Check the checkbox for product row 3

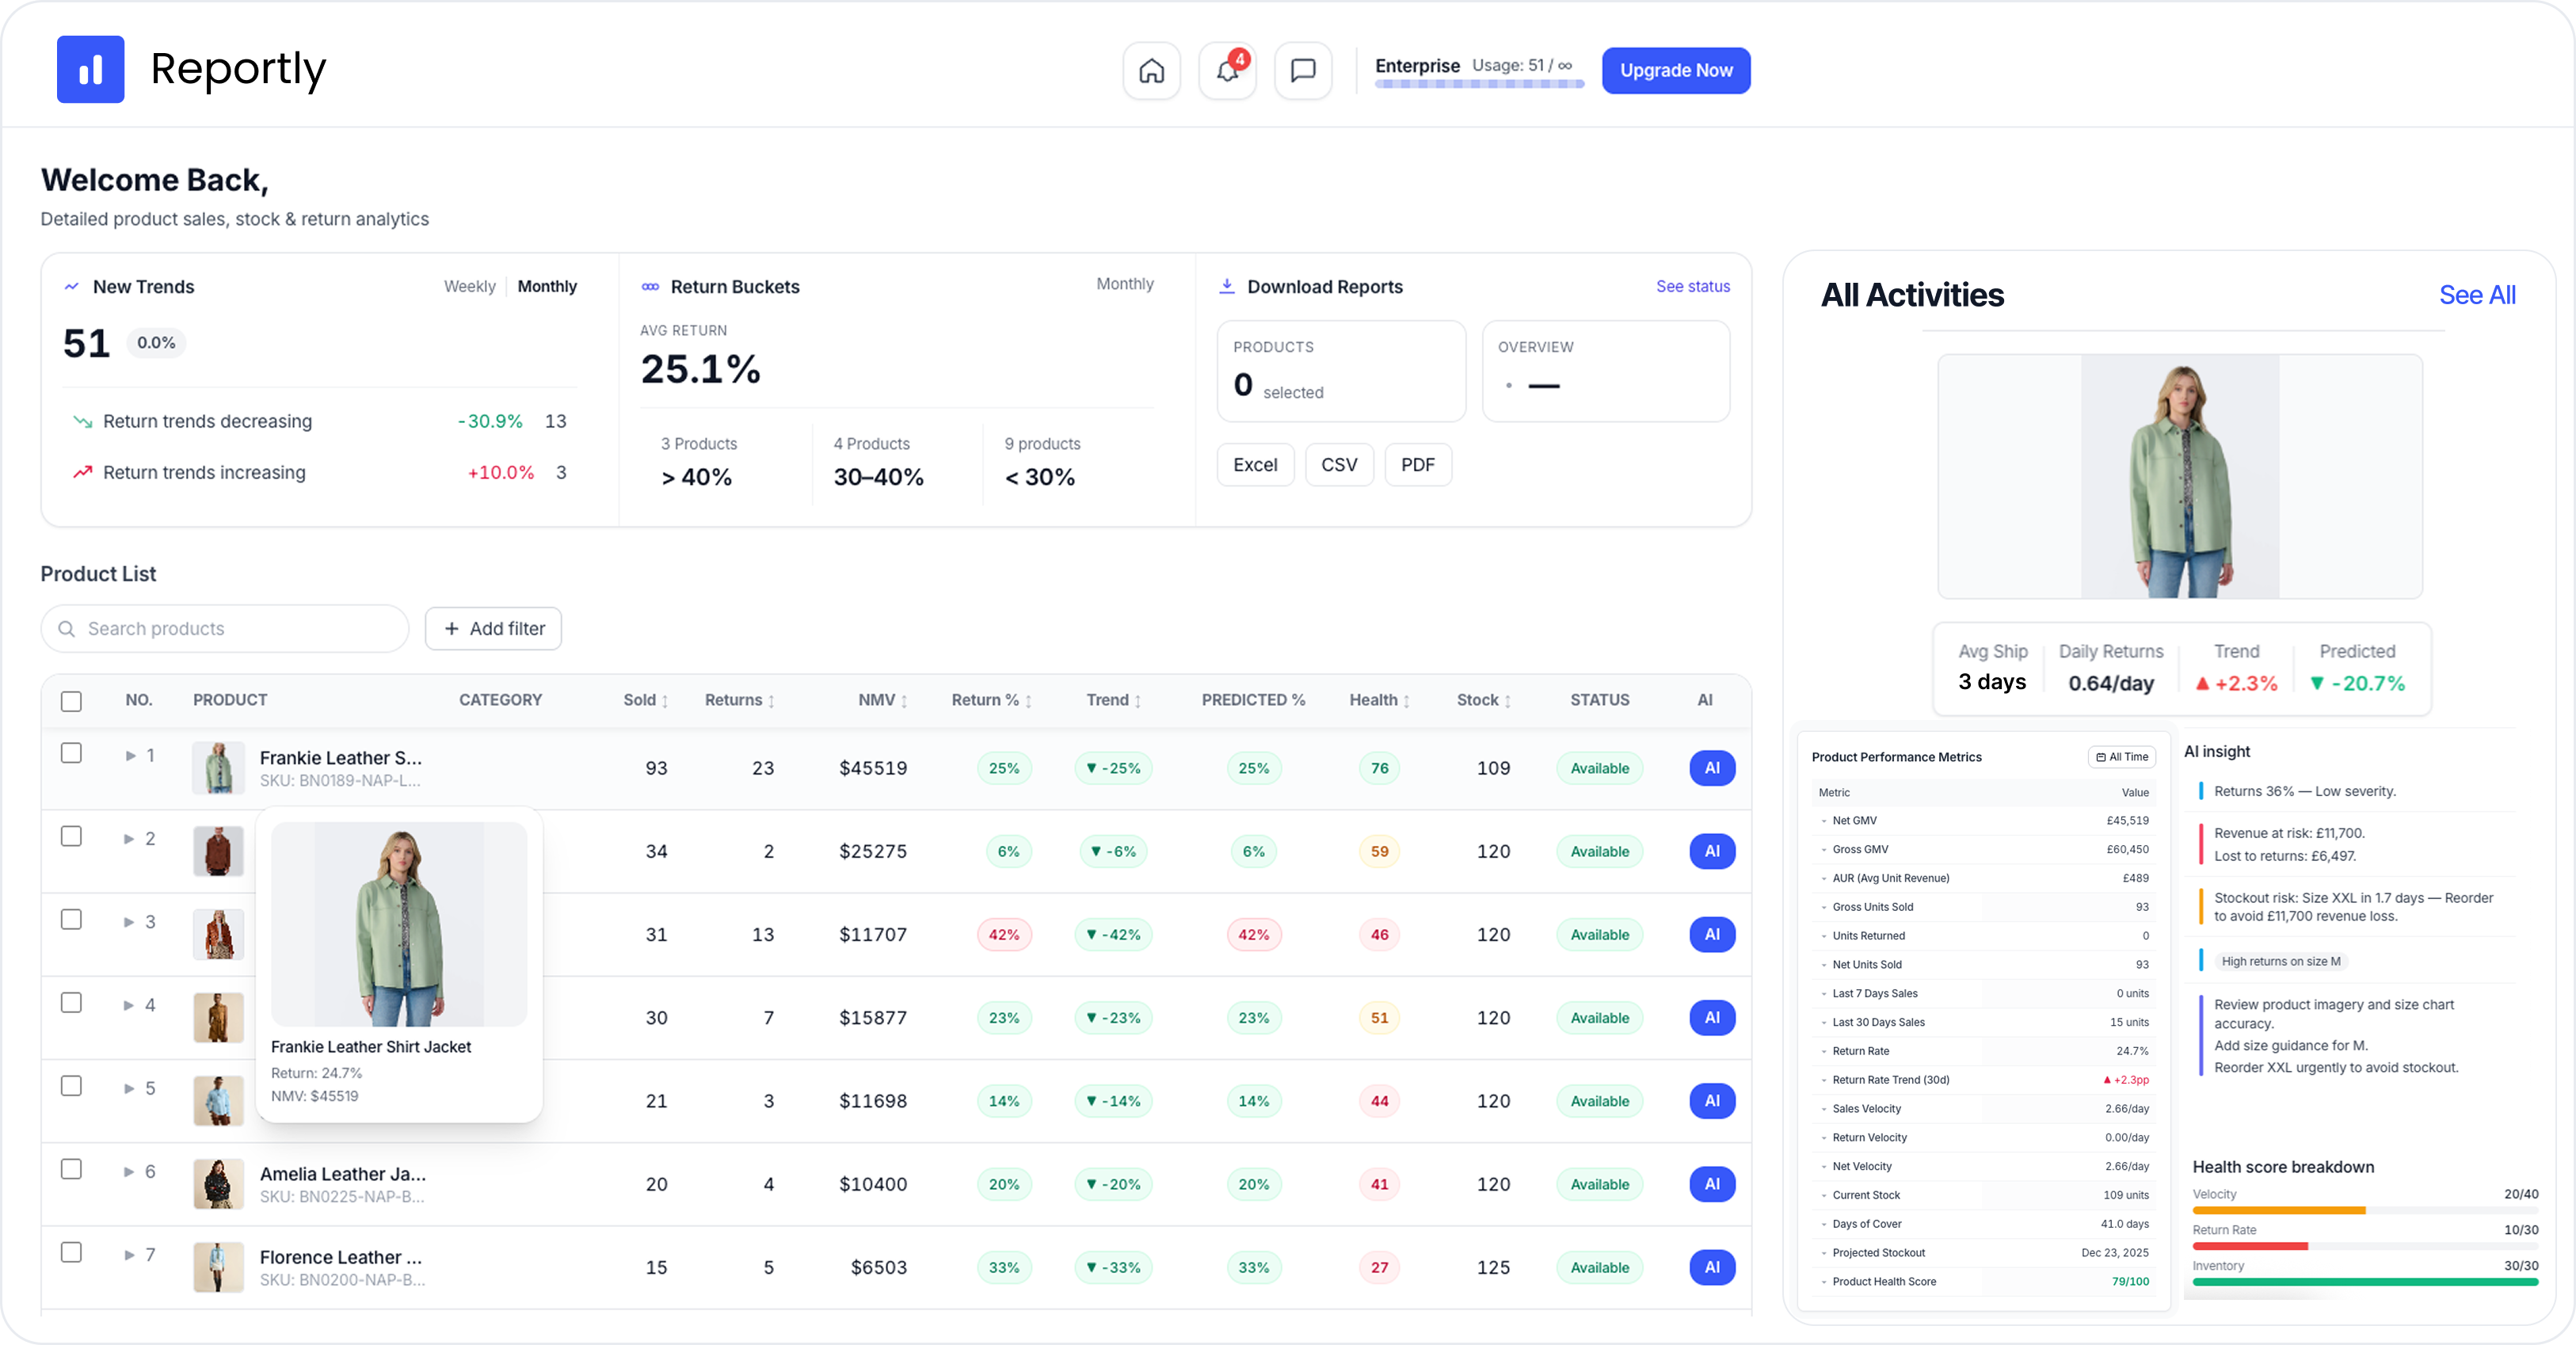[71, 919]
